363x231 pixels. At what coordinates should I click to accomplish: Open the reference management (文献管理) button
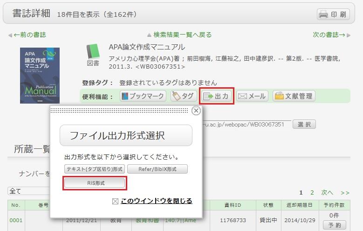click(x=294, y=96)
